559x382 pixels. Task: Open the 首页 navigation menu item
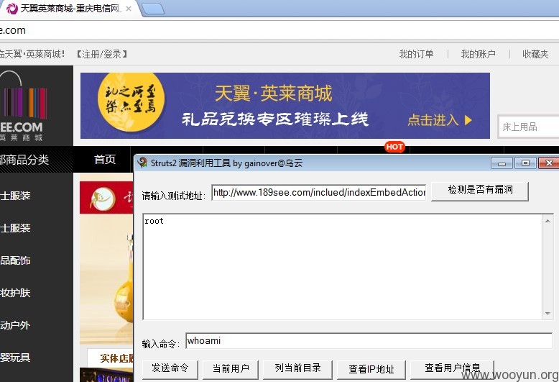[104, 159]
